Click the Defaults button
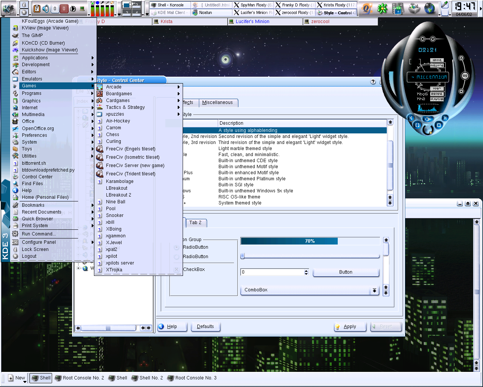 point(205,327)
